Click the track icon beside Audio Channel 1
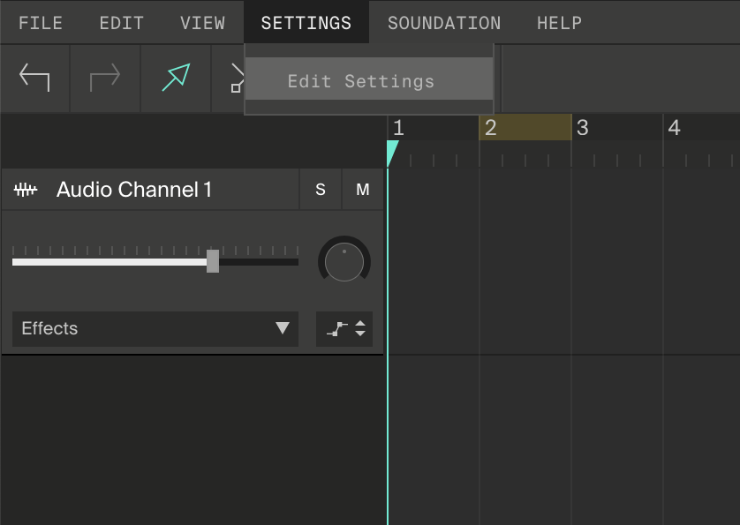Screen dimensions: 740x525 point(26,188)
